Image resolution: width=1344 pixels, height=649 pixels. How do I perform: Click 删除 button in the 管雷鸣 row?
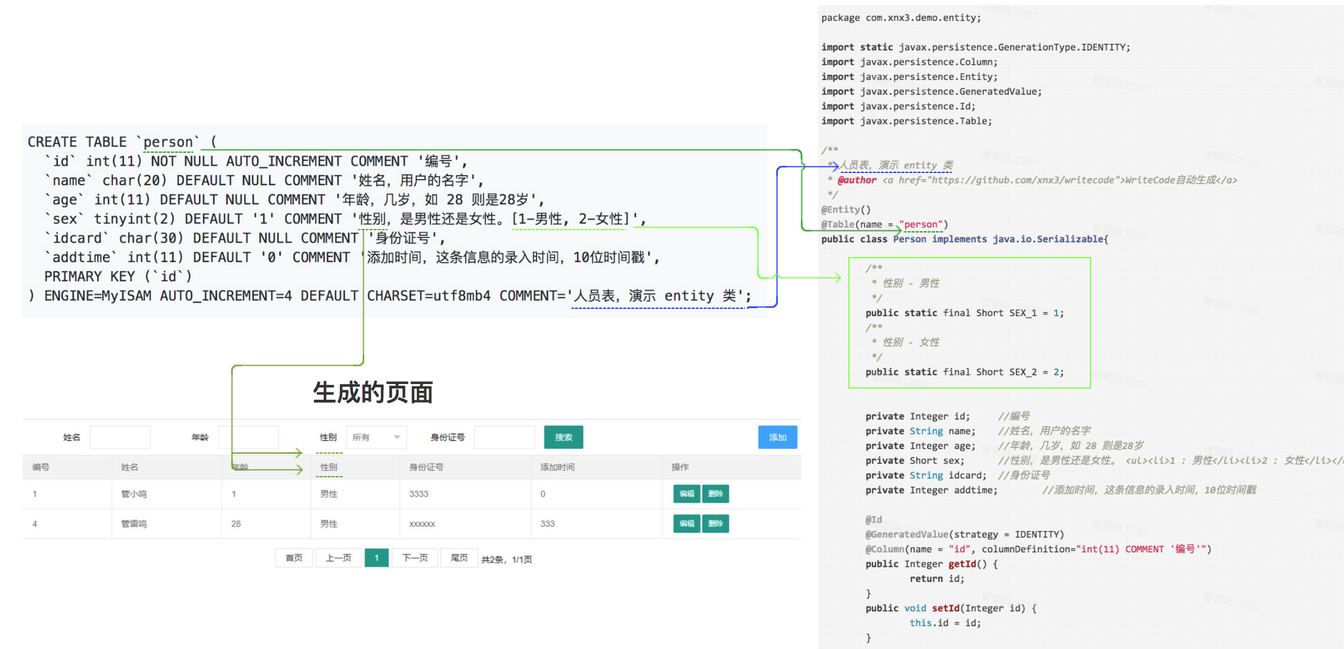click(715, 524)
